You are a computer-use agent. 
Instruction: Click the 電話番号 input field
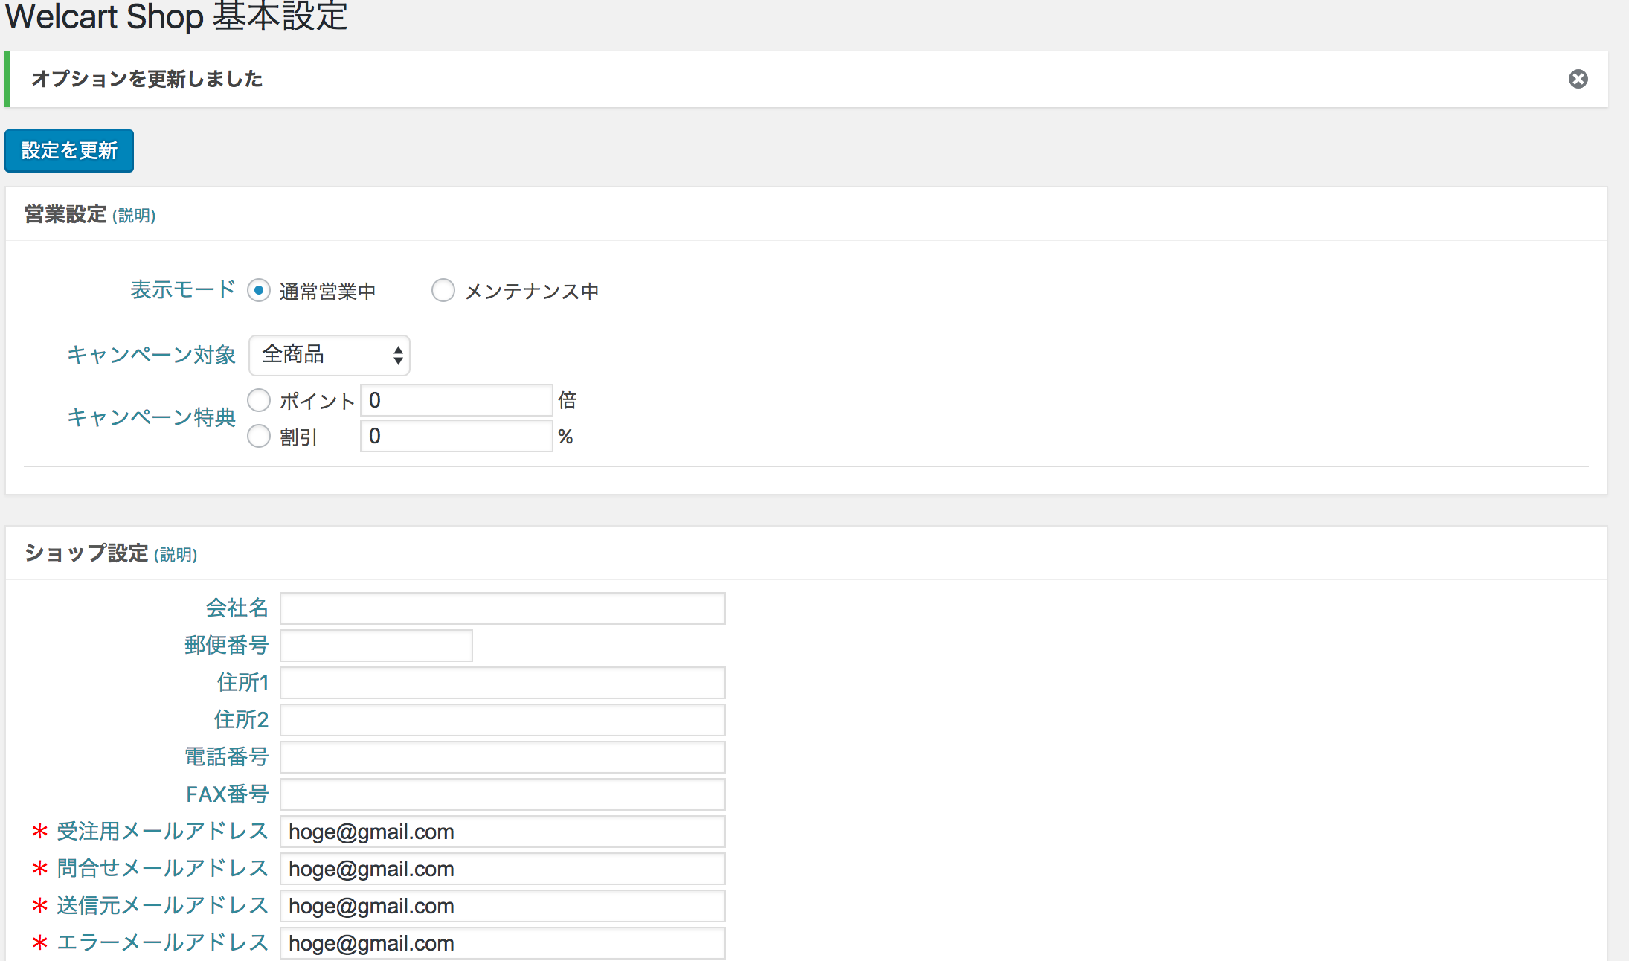503,757
